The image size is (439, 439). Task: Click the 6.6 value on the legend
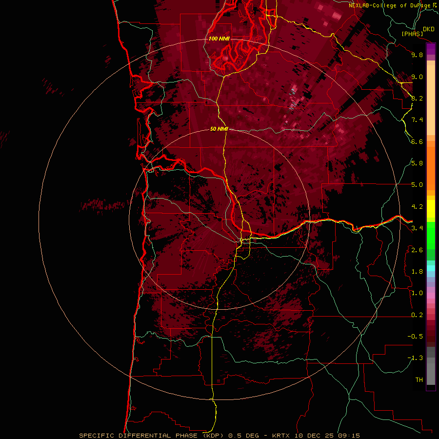tap(417, 141)
